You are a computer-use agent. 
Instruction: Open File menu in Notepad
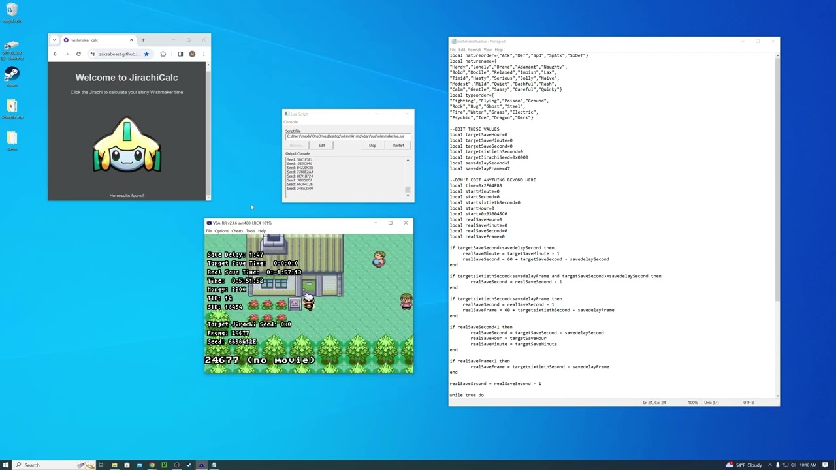[x=453, y=50]
